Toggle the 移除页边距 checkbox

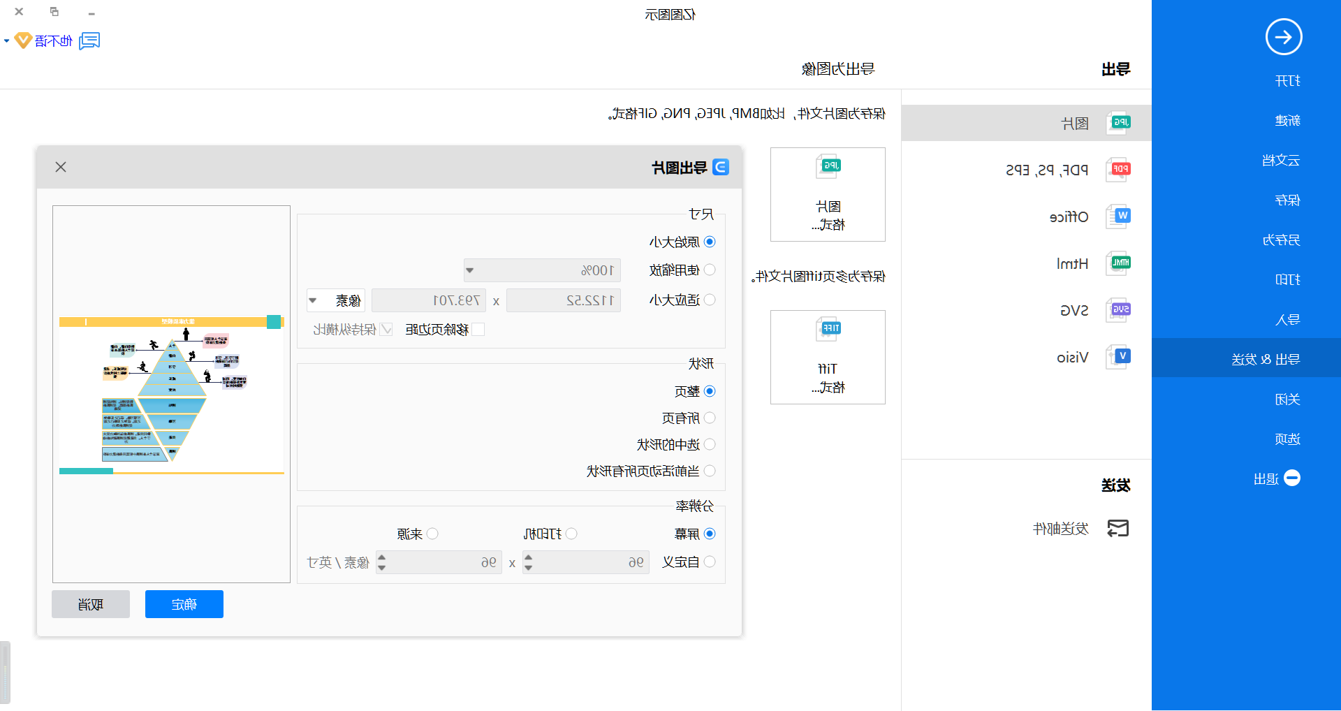click(x=478, y=329)
